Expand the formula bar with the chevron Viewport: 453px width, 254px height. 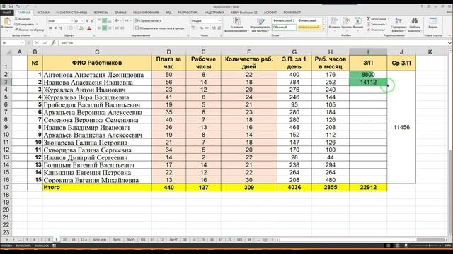pos(449,42)
